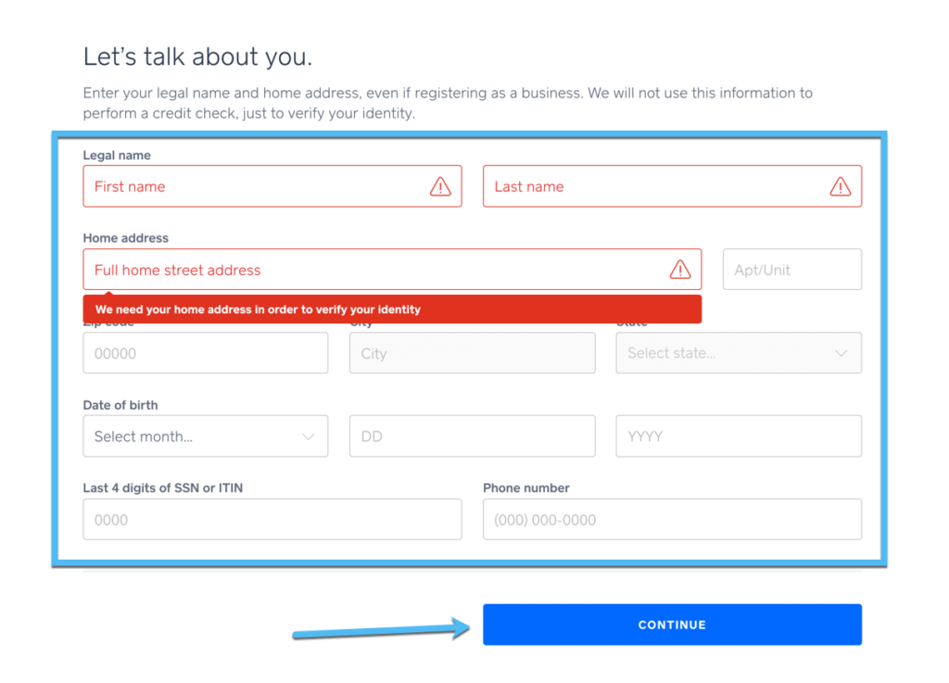The image size is (949, 683).
Task: Focus the Zip code field showing 00000
Action: (x=205, y=353)
